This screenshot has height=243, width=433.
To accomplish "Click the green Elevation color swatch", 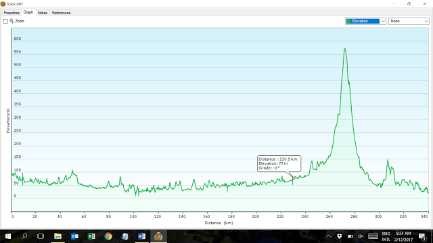I will click(349, 21).
